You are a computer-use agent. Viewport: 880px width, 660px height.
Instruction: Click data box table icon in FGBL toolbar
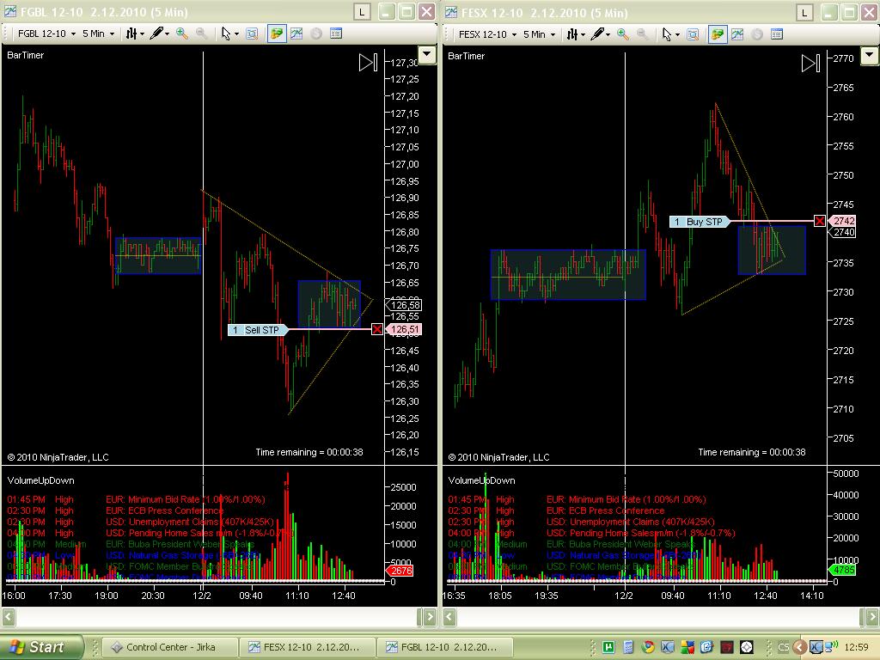click(336, 34)
